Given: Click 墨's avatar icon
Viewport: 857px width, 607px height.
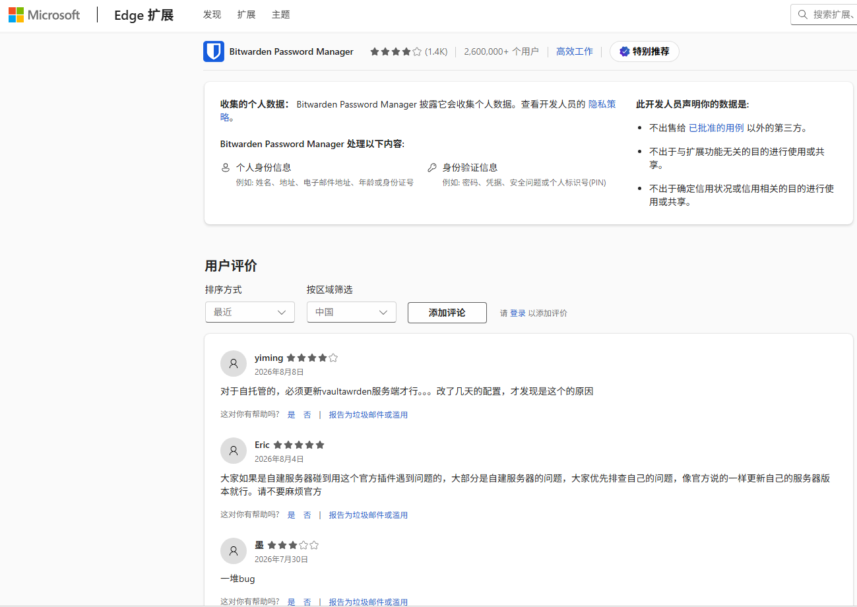Looking at the screenshot, I should coord(234,551).
